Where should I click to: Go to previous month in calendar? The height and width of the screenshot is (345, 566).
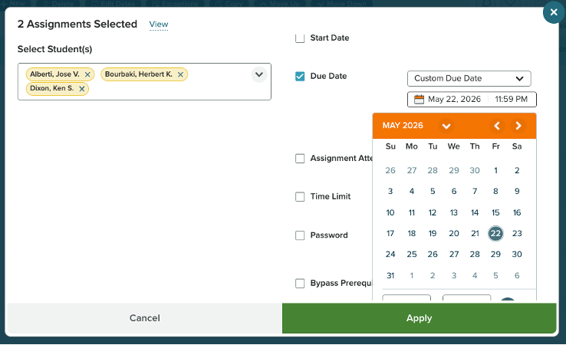tap(497, 126)
